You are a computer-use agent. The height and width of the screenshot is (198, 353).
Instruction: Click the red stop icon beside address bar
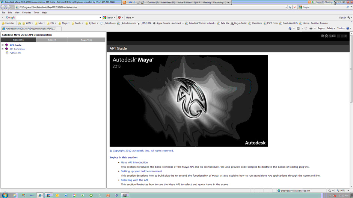point(294,7)
